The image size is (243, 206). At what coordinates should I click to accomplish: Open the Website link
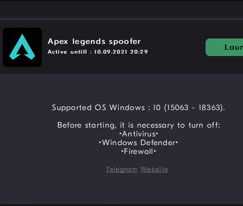click(x=154, y=169)
